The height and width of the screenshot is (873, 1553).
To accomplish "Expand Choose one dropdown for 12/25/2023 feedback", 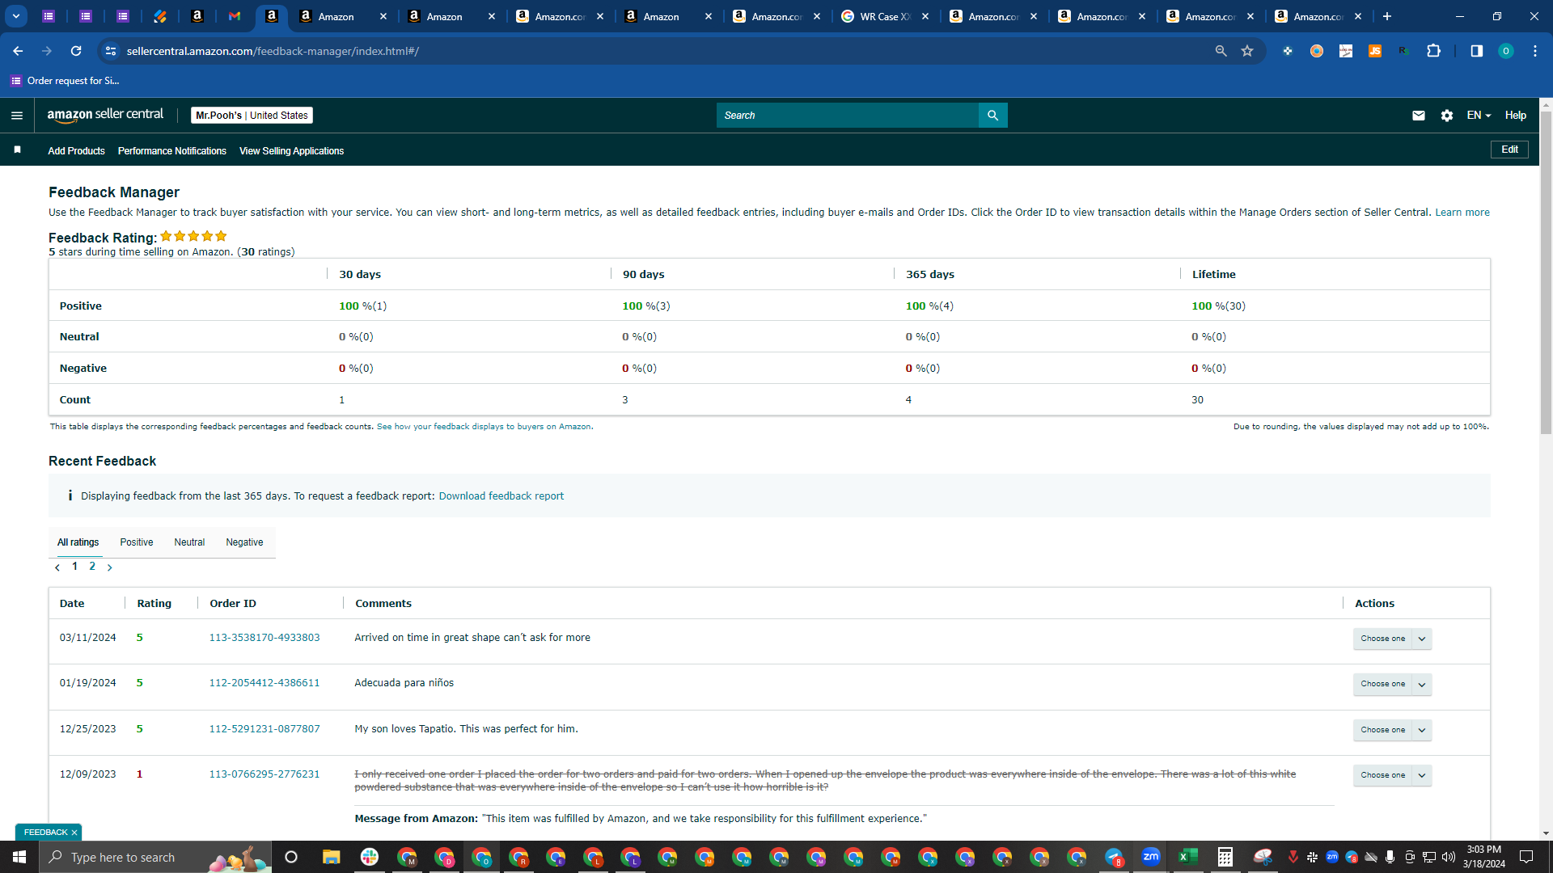I will tap(1421, 730).
